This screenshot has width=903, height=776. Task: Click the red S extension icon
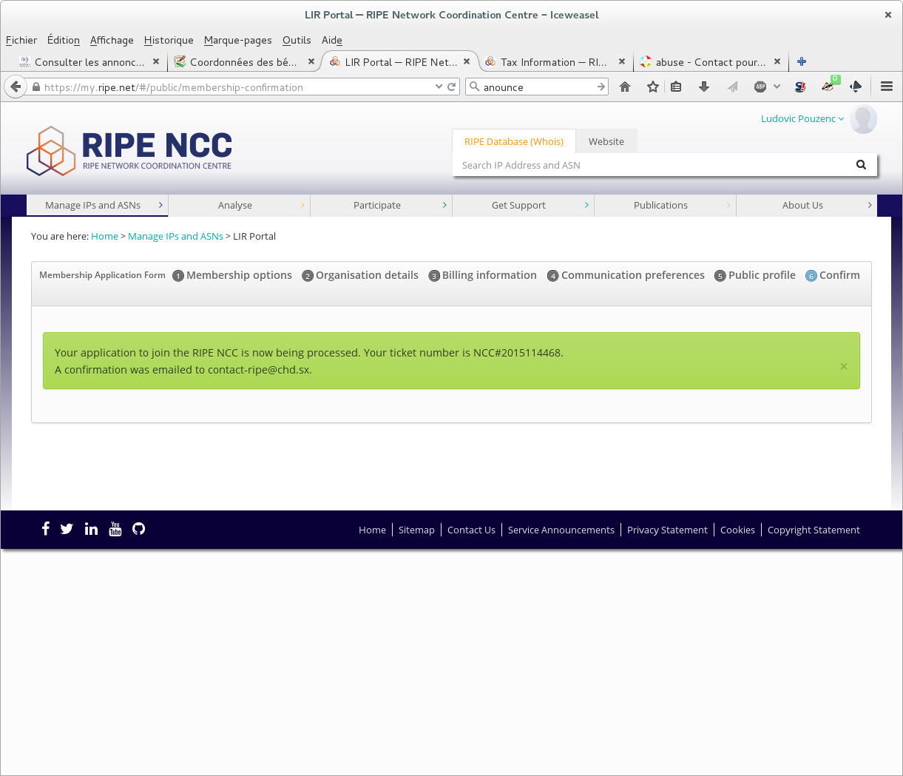(800, 87)
